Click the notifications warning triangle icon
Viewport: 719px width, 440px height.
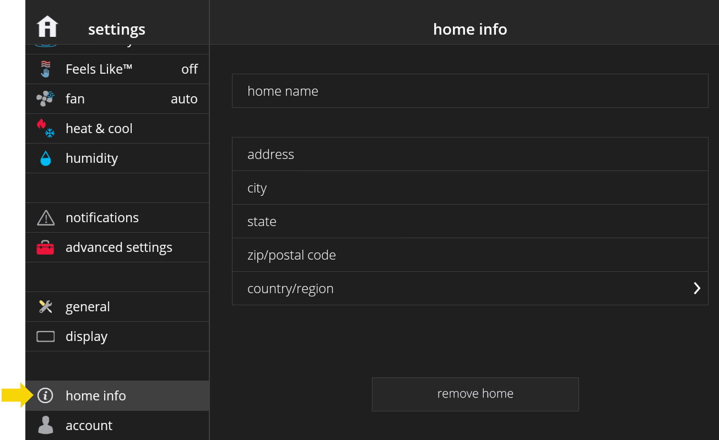pyautogui.click(x=46, y=218)
